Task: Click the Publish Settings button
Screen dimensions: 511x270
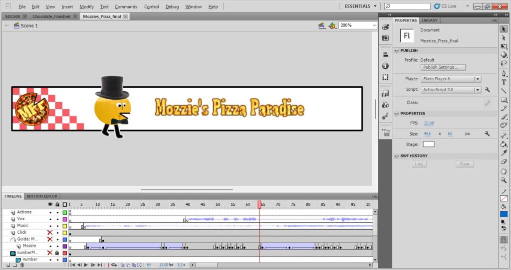Action: 443,67
